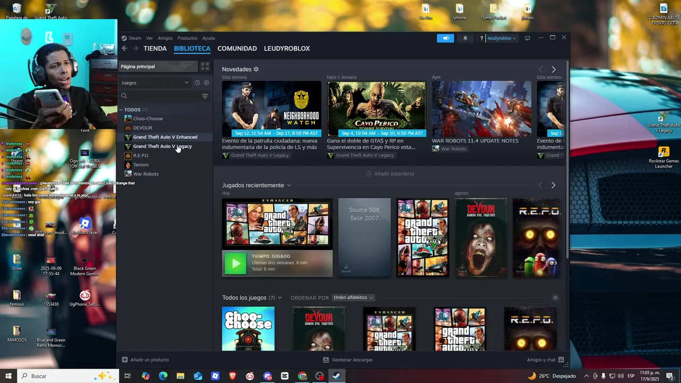
Task: Open the Choo-Choose cover in Todos los juegos
Action: (248, 329)
